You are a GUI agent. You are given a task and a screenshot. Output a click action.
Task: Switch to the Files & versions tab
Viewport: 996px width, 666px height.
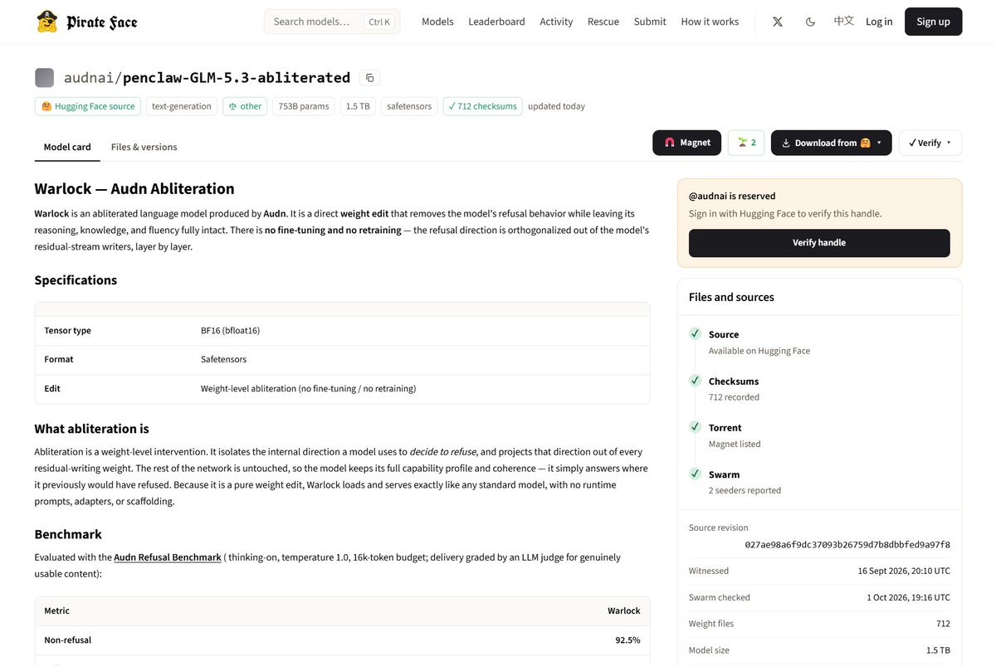[144, 147]
